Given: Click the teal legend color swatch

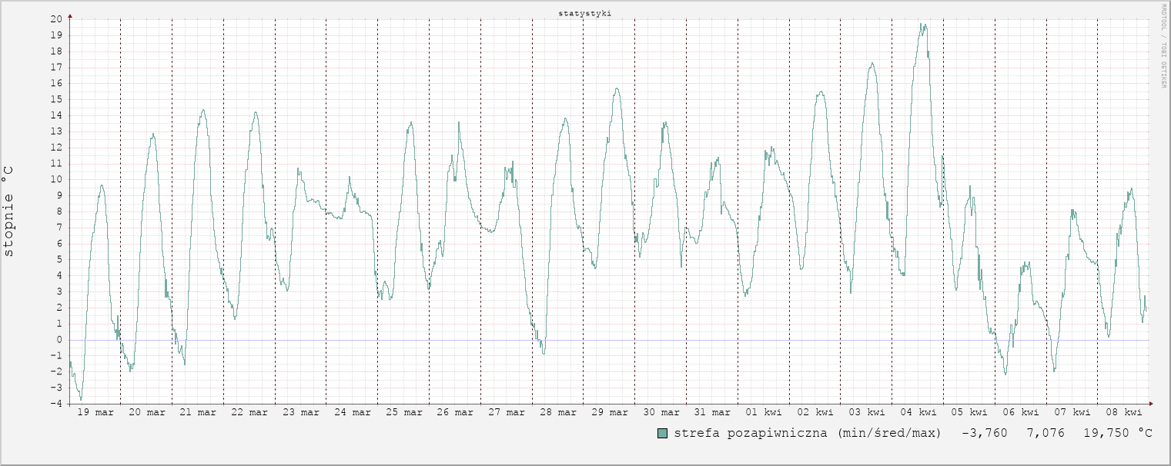Looking at the screenshot, I should pos(662,433).
